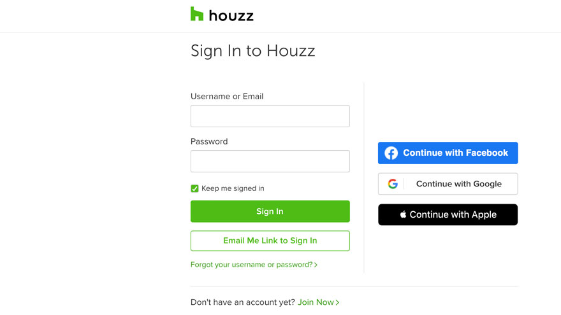The width and height of the screenshot is (561, 315).
Task: Click the Username or Email label
Action: coord(227,97)
